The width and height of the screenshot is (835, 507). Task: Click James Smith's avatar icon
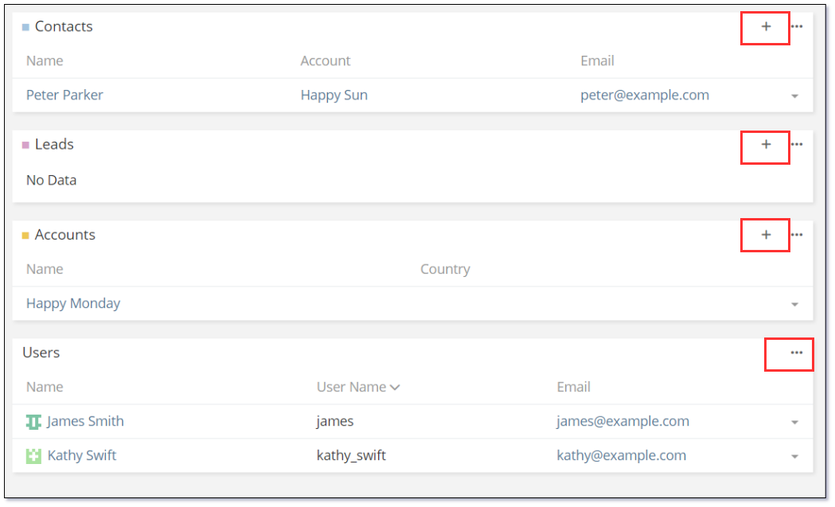[33, 422]
